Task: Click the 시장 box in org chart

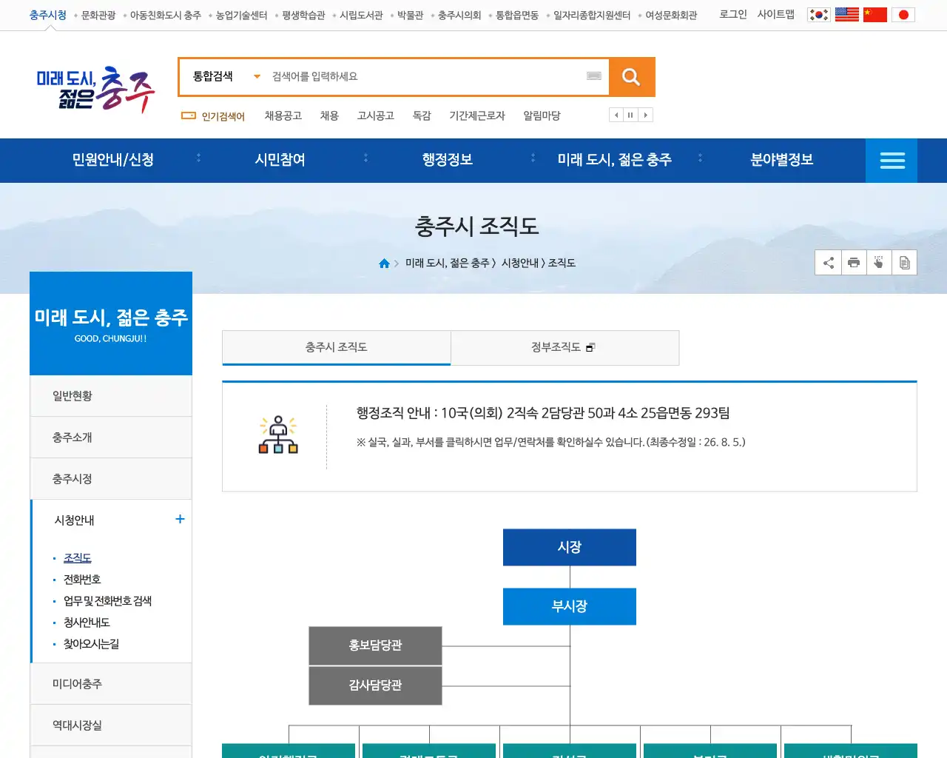Action: pos(570,547)
